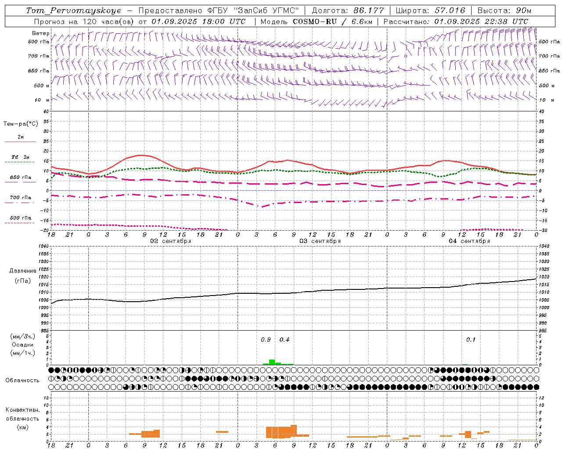Click the '02 сентября' date label
This screenshot has height=449, width=562.
(x=171, y=241)
